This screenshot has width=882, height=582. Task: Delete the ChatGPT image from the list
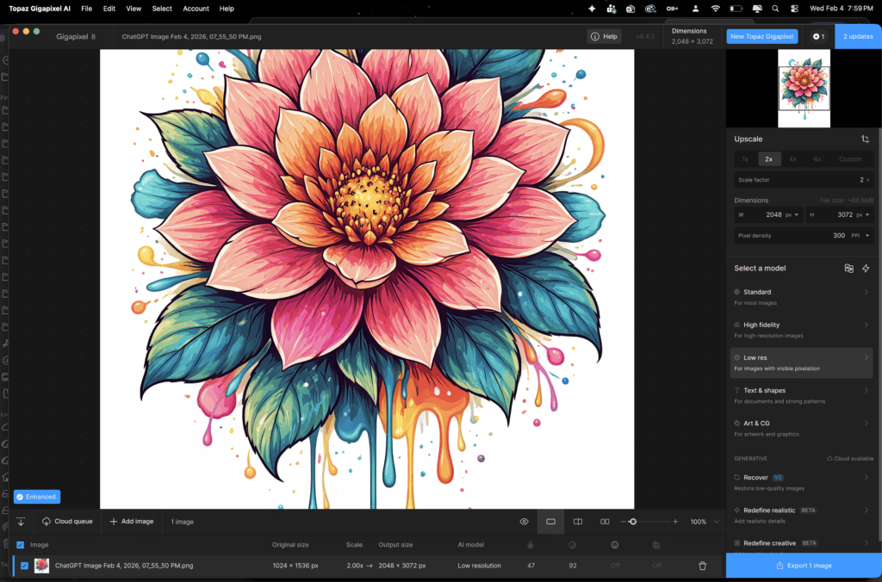(703, 566)
